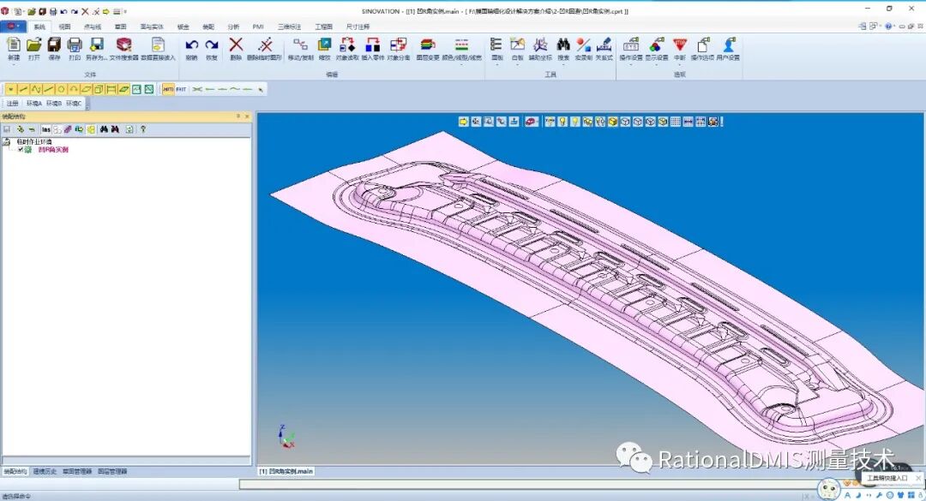The width and height of the screenshot is (926, 501).
Task: Open the 关系式 relations tool
Action: point(604,45)
